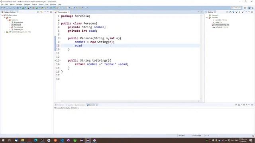Open the dropdown next to Debug button
The width and height of the screenshot is (255, 143).
(20, 8)
